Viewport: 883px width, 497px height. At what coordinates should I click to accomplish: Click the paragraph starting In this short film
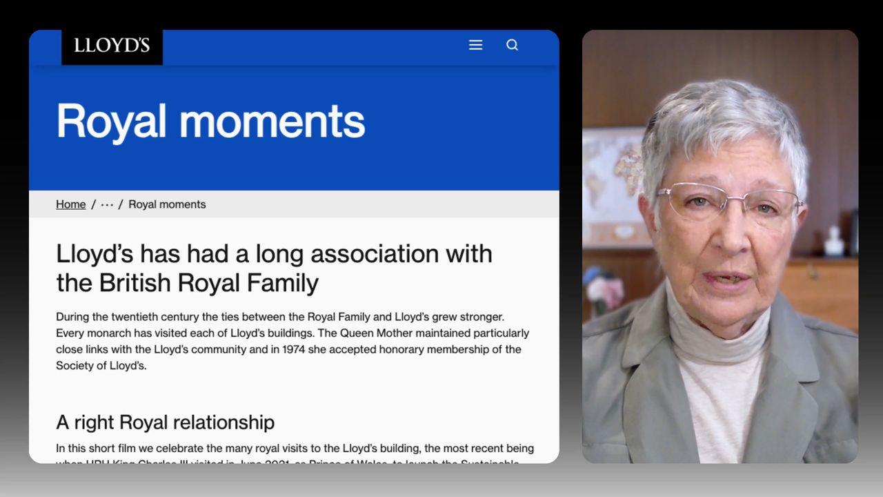coord(295,449)
